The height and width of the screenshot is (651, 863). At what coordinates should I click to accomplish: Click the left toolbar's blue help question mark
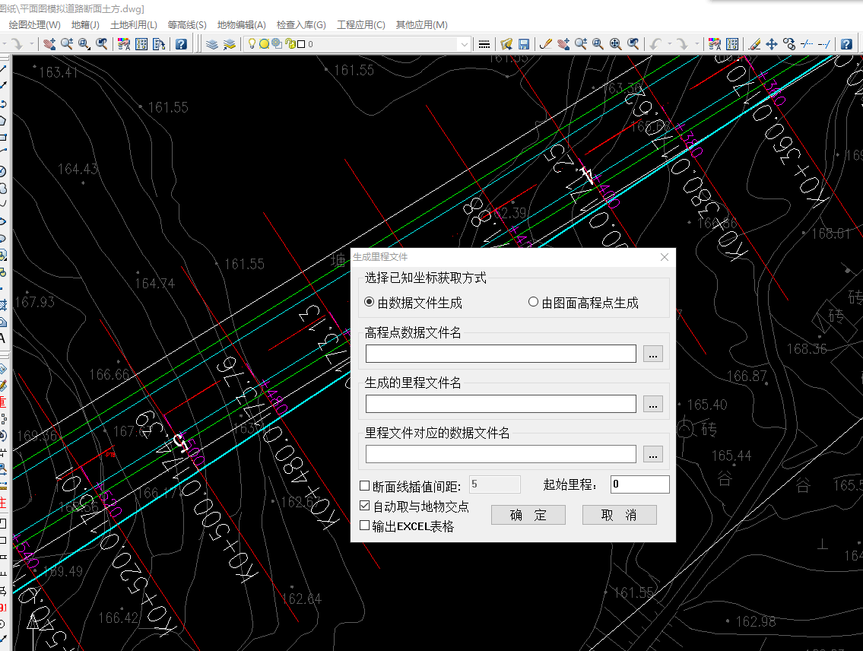(181, 44)
